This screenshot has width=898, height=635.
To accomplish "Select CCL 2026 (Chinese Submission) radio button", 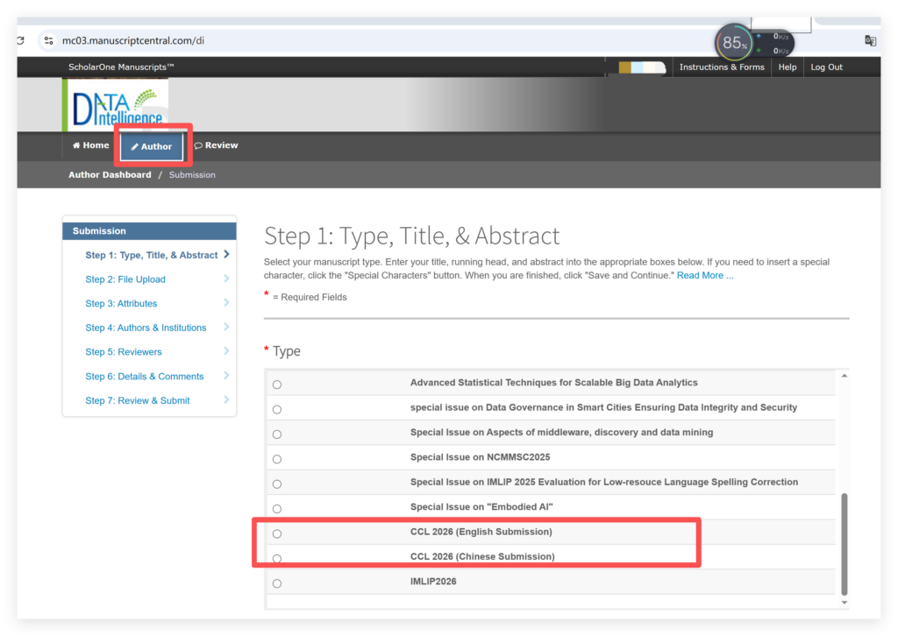I will 277,558.
